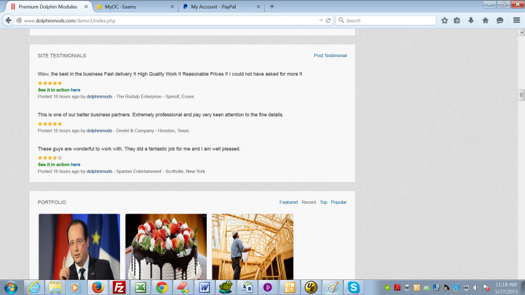
Task: Click the clock showing 11:18 AM
Action: pos(506,285)
